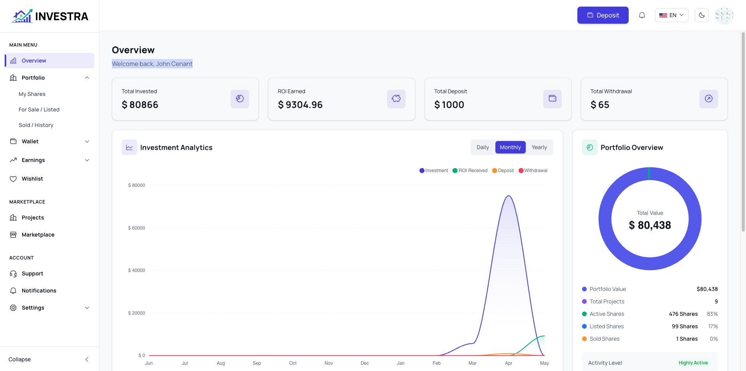Click the Investment Analytics chart icon
The height and width of the screenshot is (371, 746).
[x=129, y=147]
